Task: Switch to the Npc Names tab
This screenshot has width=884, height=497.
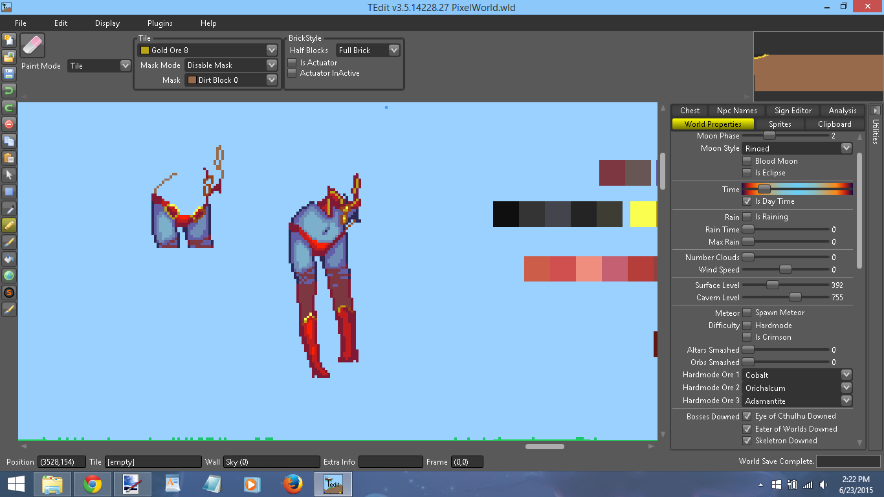Action: 737,111
